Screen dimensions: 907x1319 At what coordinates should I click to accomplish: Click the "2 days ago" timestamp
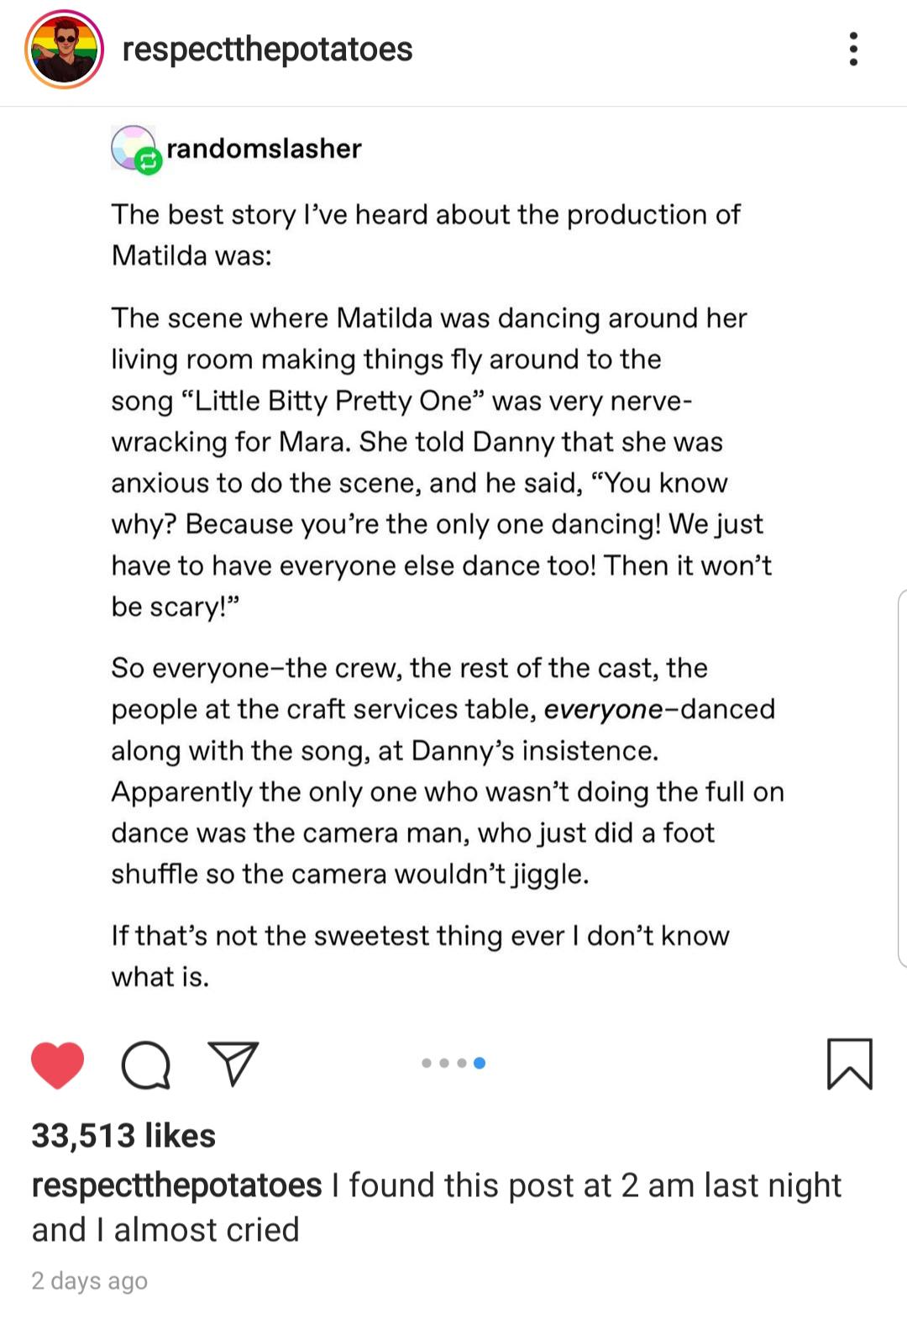coord(89,1280)
